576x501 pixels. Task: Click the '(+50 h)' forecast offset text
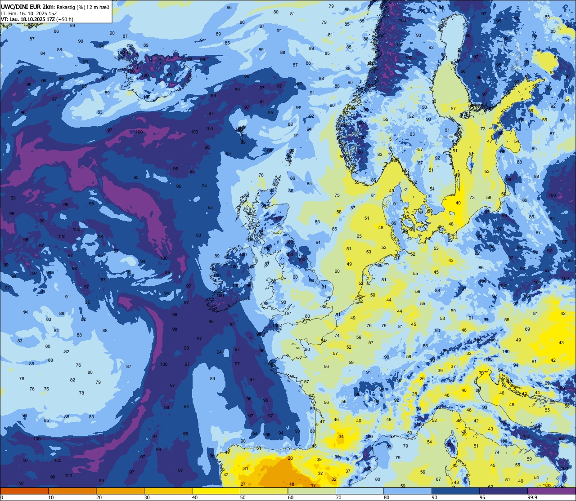coord(65,19)
